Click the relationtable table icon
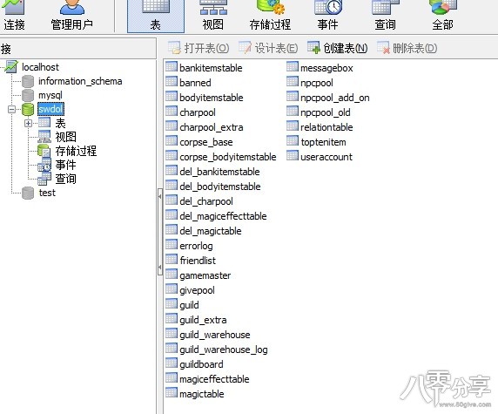The width and height of the screenshot is (498, 414). 293,126
